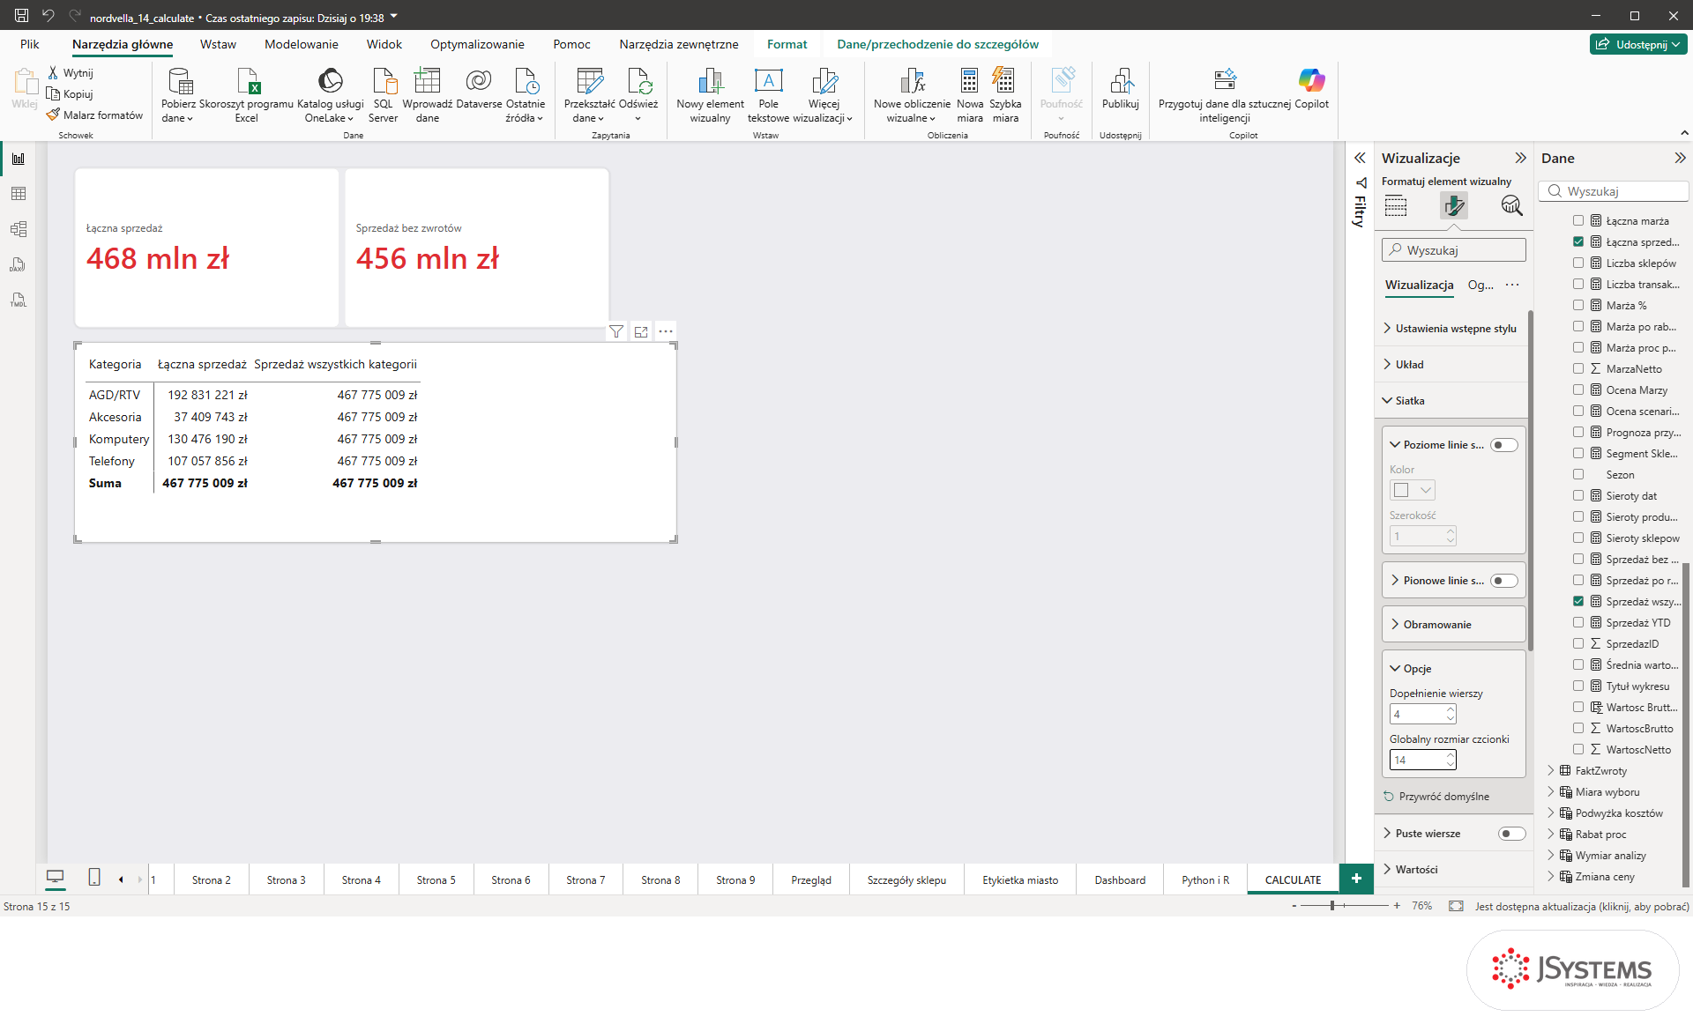Open the Odśwież refresh button

[x=638, y=95]
